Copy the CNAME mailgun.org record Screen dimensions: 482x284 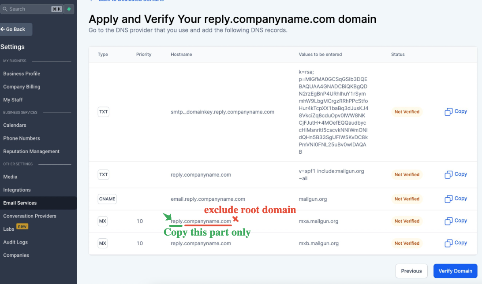456,199
